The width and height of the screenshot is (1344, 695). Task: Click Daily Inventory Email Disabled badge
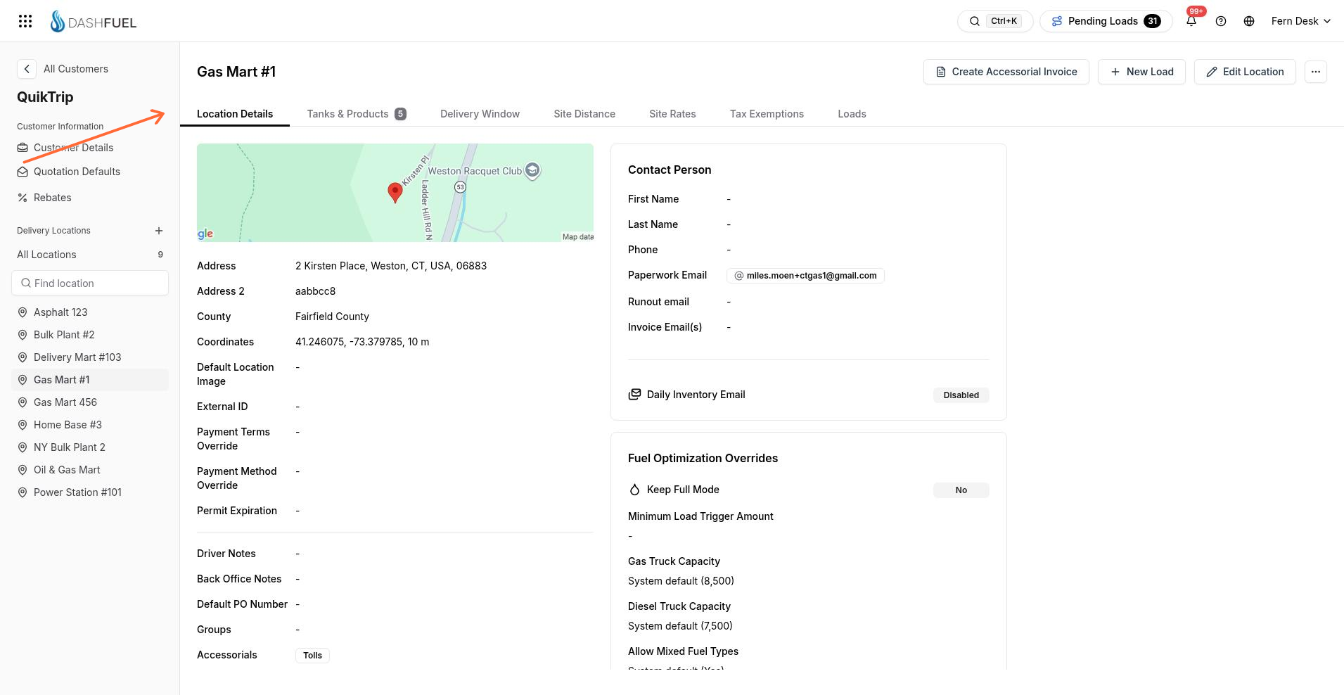point(961,395)
